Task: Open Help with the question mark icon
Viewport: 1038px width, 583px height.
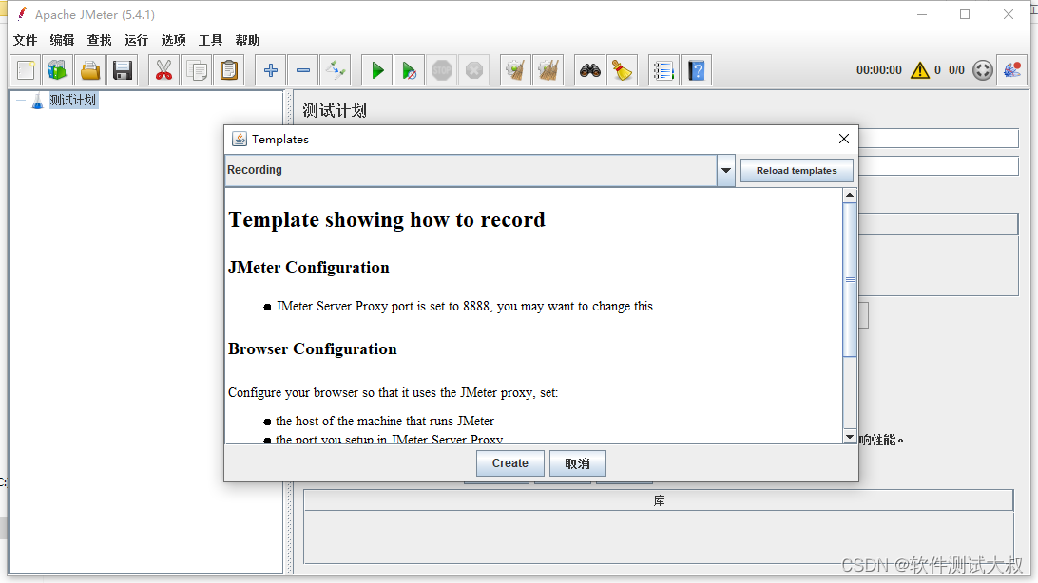Action: click(696, 70)
